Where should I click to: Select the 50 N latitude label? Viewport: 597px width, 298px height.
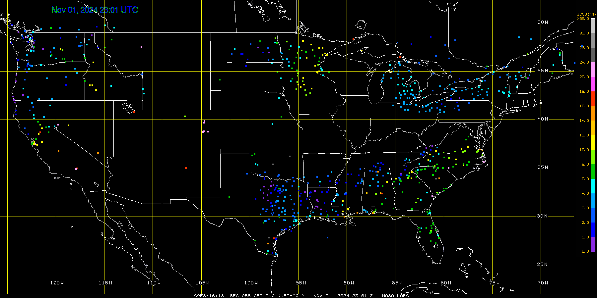pos(543,22)
